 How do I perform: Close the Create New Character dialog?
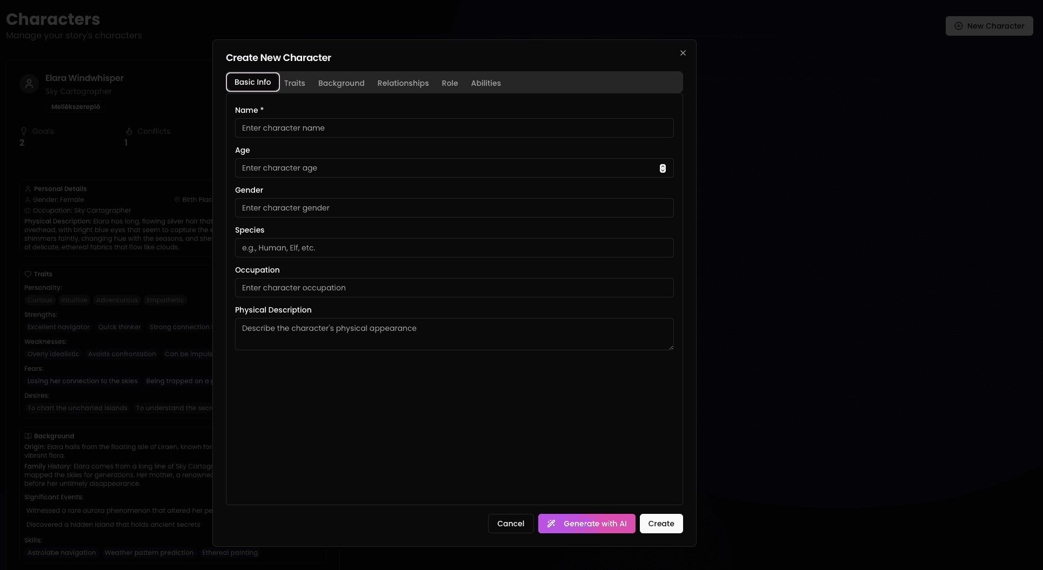[683, 53]
